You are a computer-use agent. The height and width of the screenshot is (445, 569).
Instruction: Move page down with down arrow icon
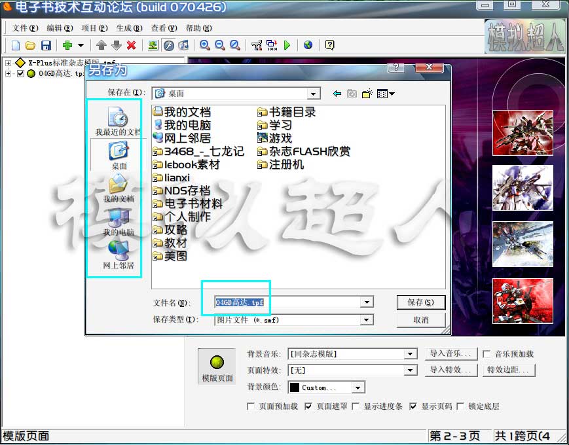116,45
